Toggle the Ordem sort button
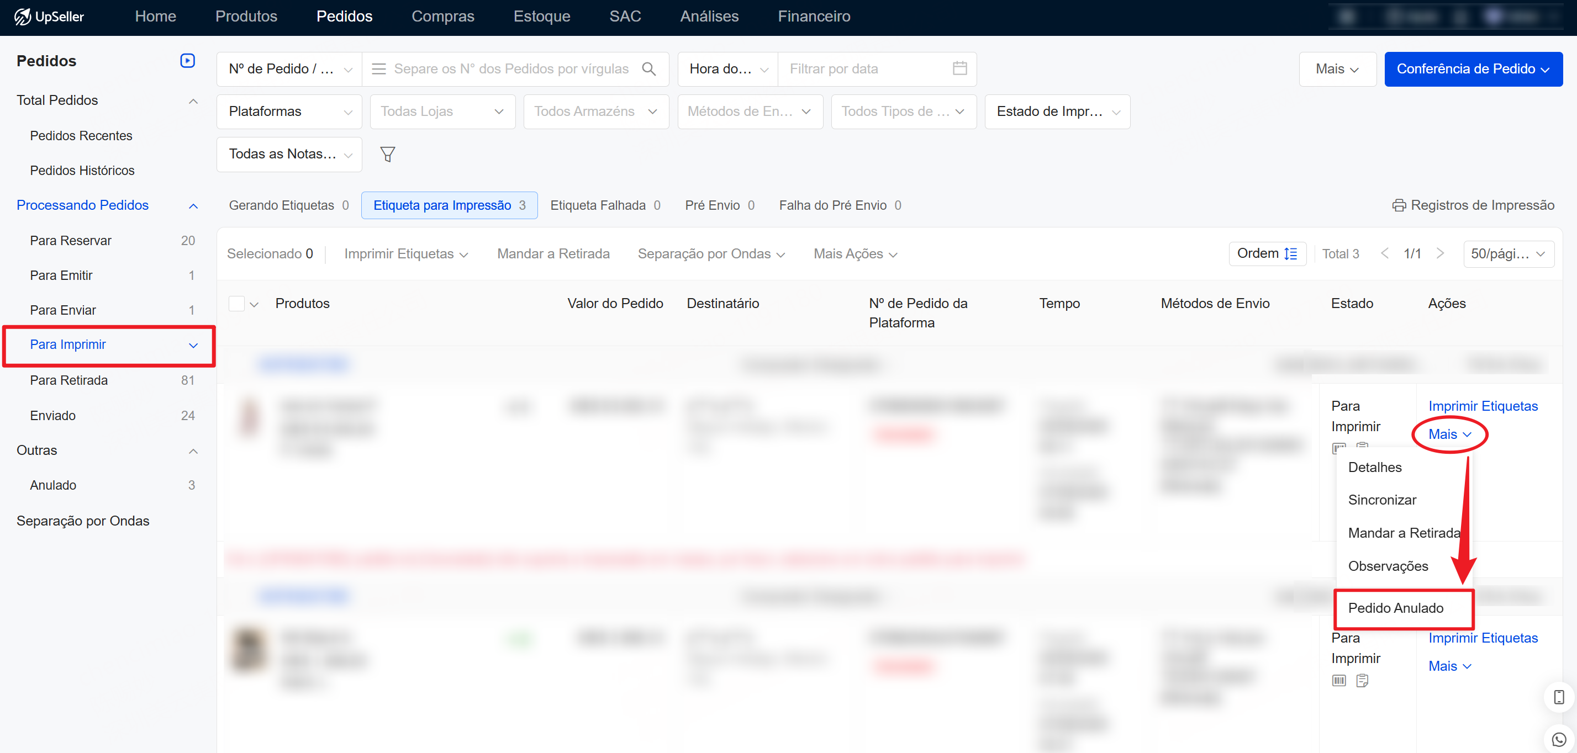 pos(1267,254)
